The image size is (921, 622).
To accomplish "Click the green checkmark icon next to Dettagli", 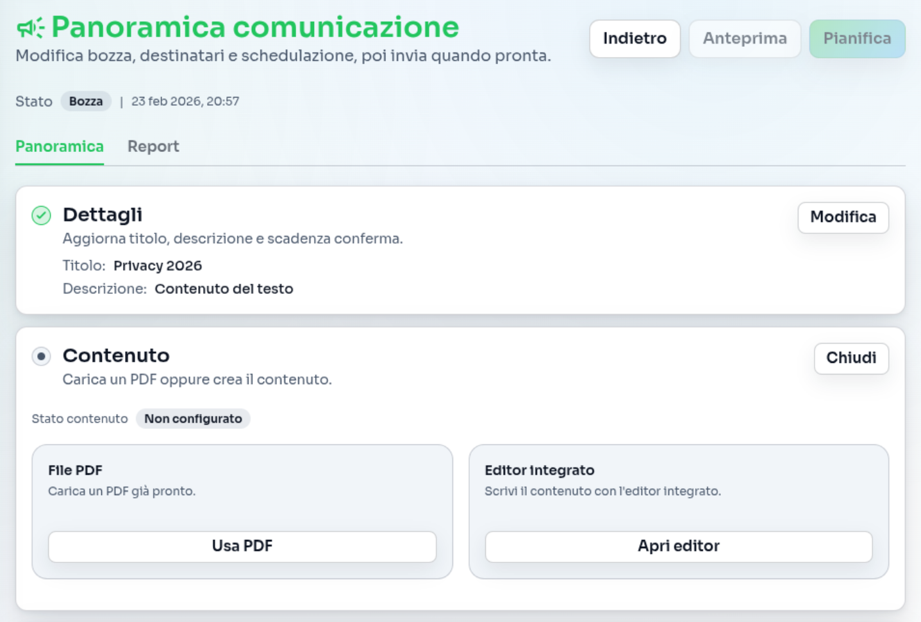I will 42,215.
